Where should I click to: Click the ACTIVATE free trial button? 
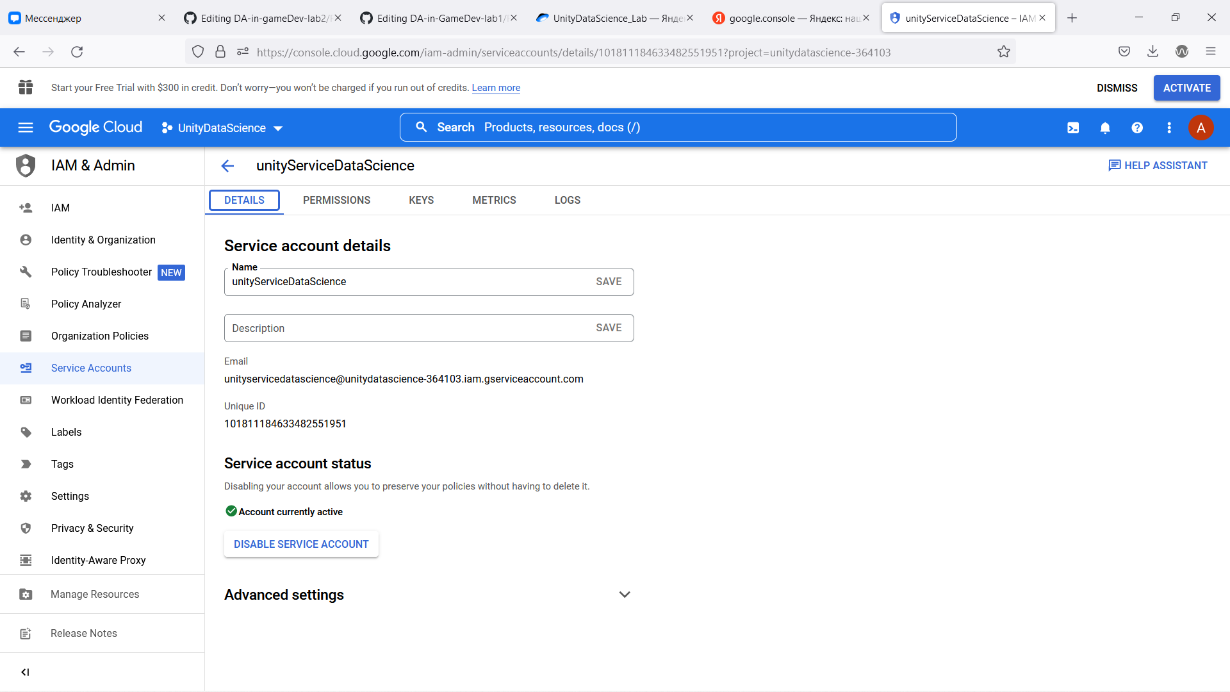pos(1186,88)
